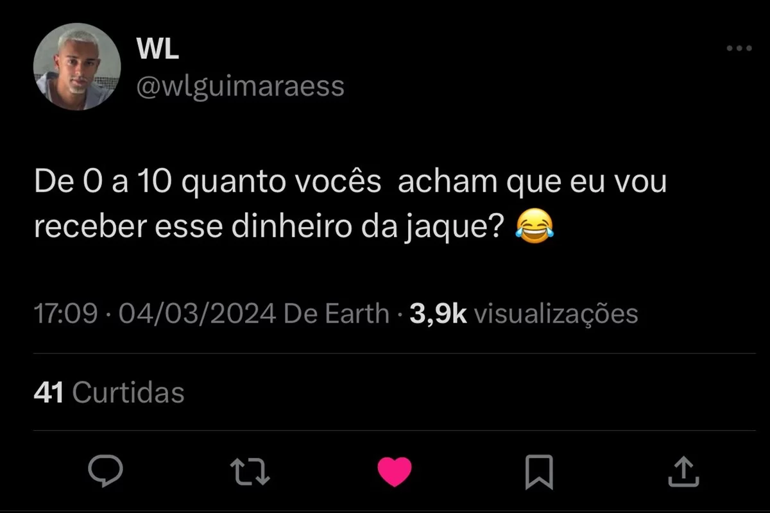Open the reply speech bubble icon
This screenshot has height=513, width=770.
(x=105, y=471)
